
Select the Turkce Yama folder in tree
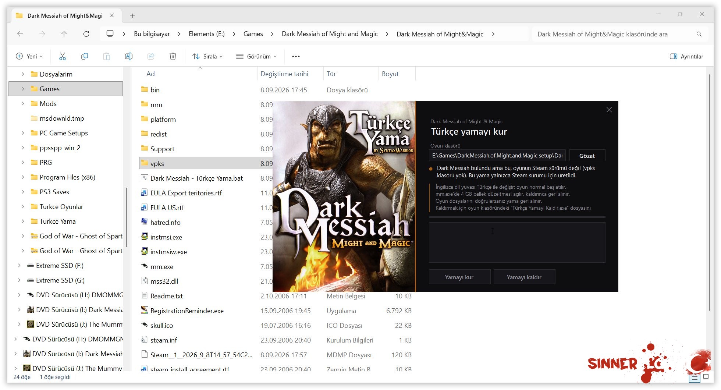[x=58, y=221]
